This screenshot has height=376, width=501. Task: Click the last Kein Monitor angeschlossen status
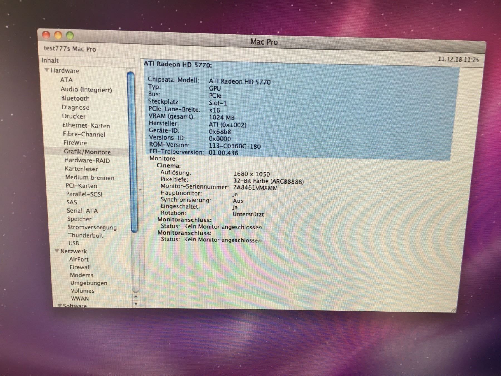click(x=223, y=240)
